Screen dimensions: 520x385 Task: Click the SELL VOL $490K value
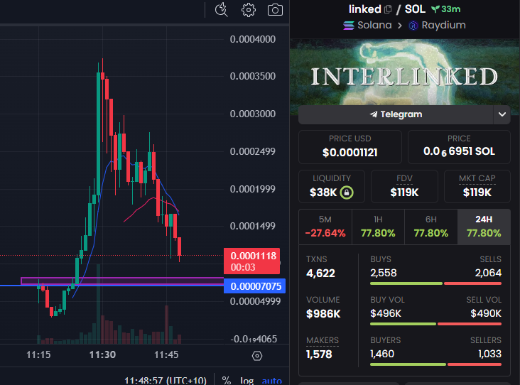pos(486,313)
